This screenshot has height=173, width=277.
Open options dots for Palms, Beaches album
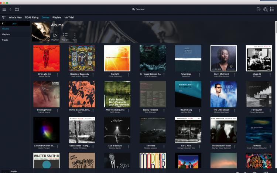coord(93,111)
